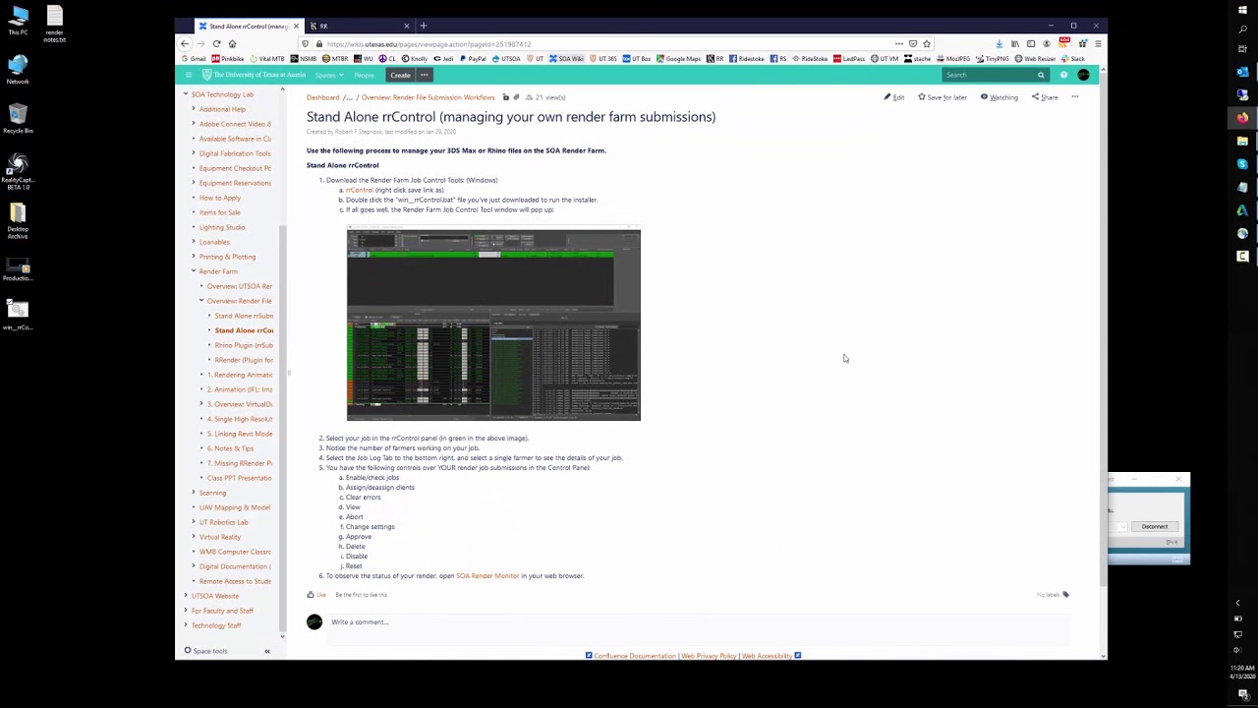Open the Desktop Archive folder icon
Viewport: 1258px width, 708px height.
point(18,220)
